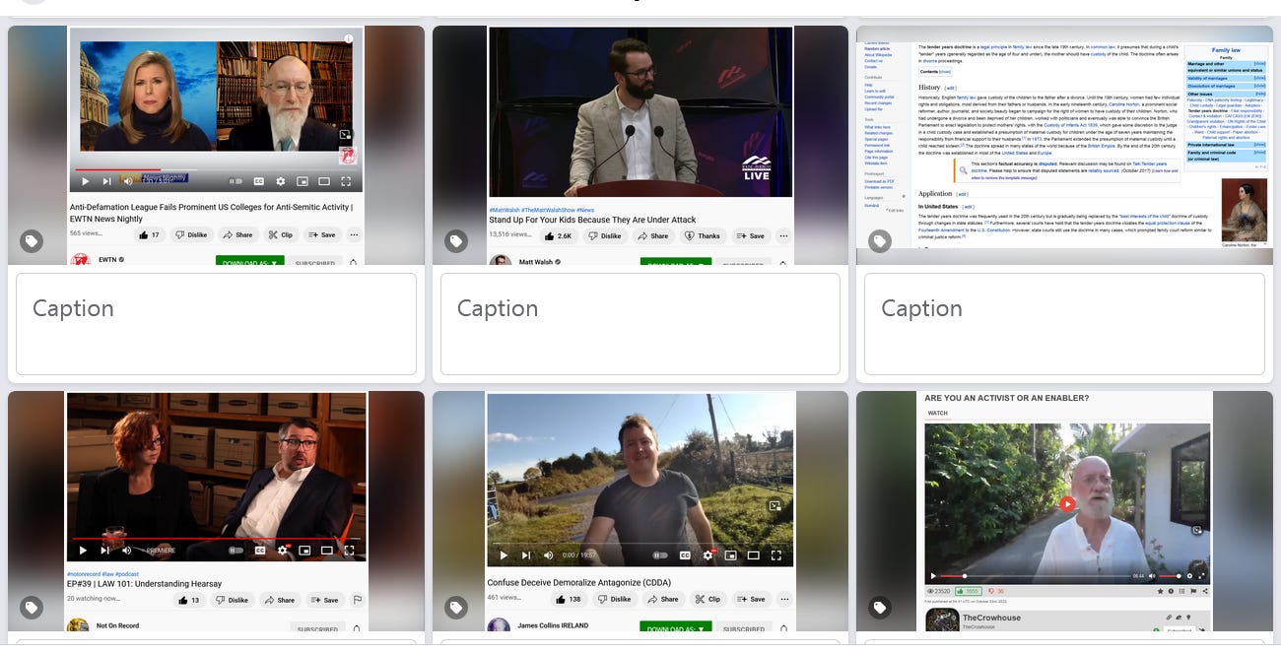Skip to next video in CDDA player
This screenshot has width=1281, height=653.
click(x=526, y=555)
